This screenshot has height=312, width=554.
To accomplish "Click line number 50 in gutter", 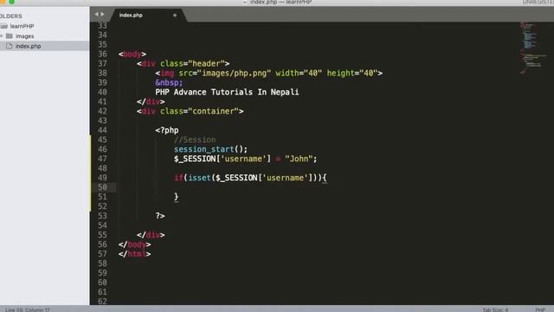I will pyautogui.click(x=102, y=187).
